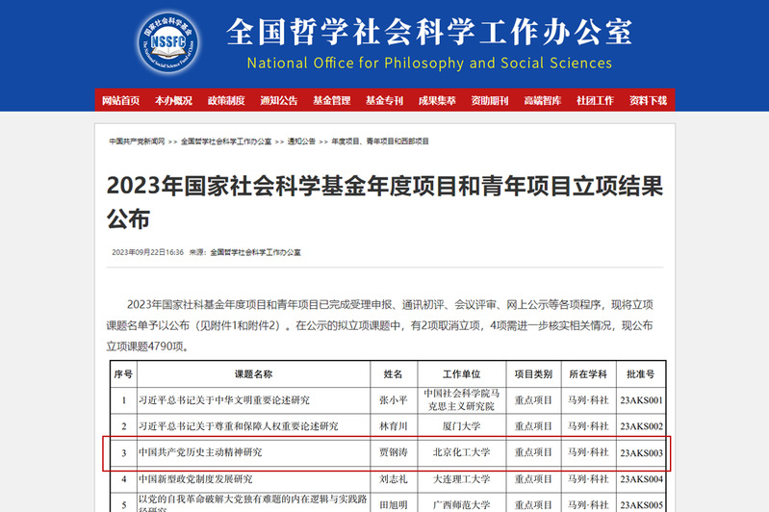Click the source 全国哲学社会科学工作办公室 below the title
This screenshot has width=769, height=512.
[x=255, y=252]
